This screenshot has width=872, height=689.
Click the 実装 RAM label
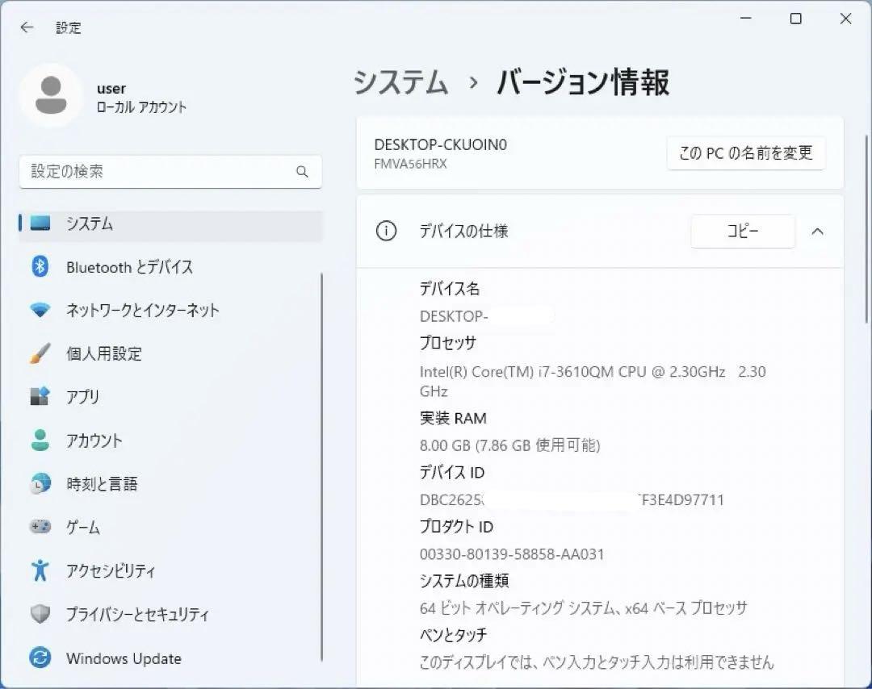[453, 418]
